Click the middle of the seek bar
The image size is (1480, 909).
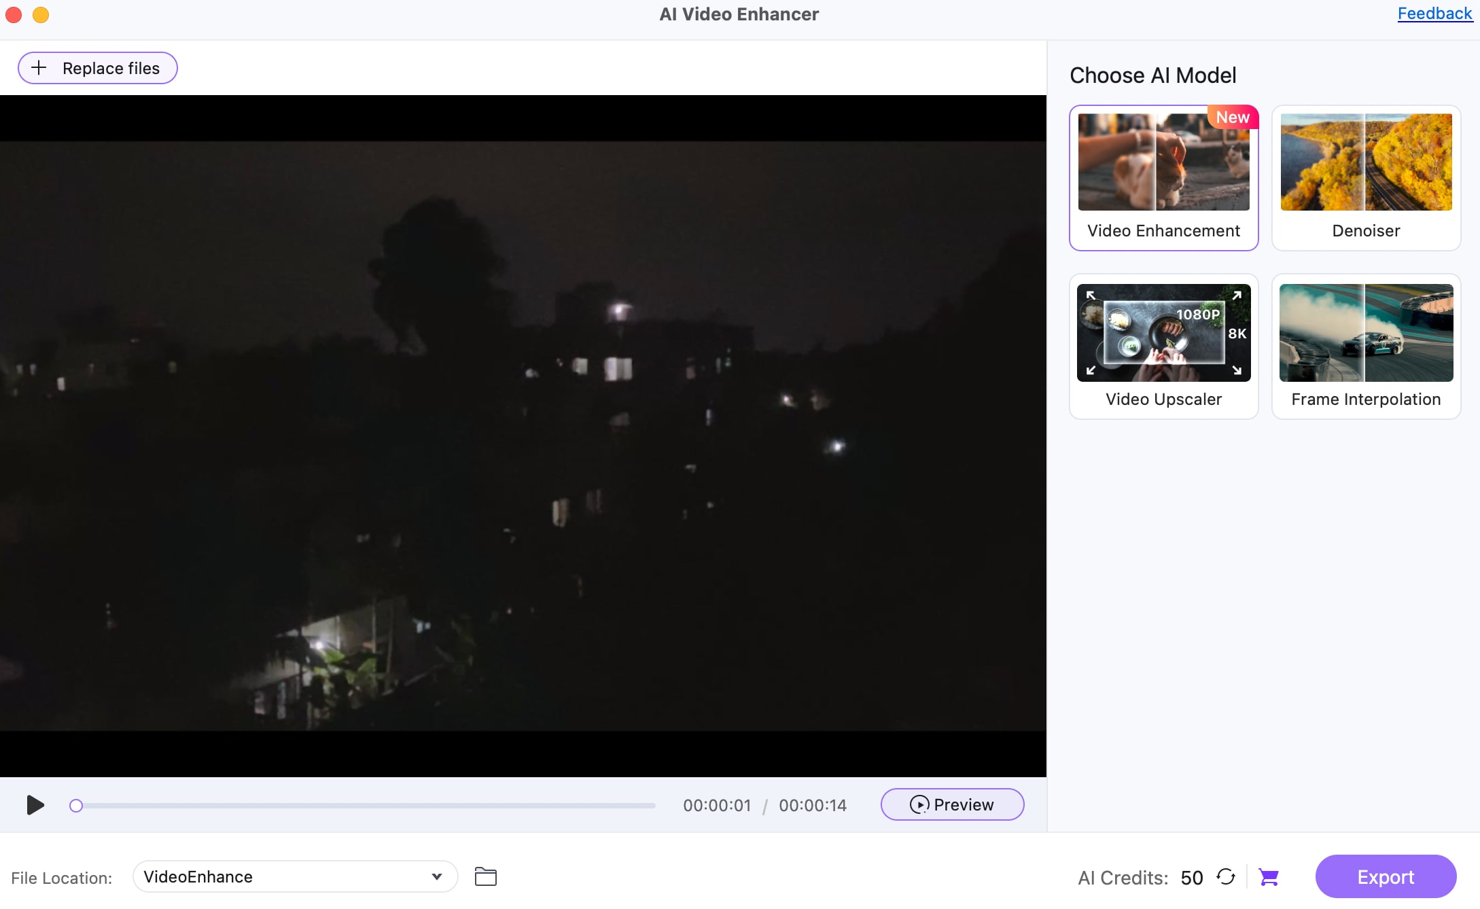pyautogui.click(x=366, y=805)
